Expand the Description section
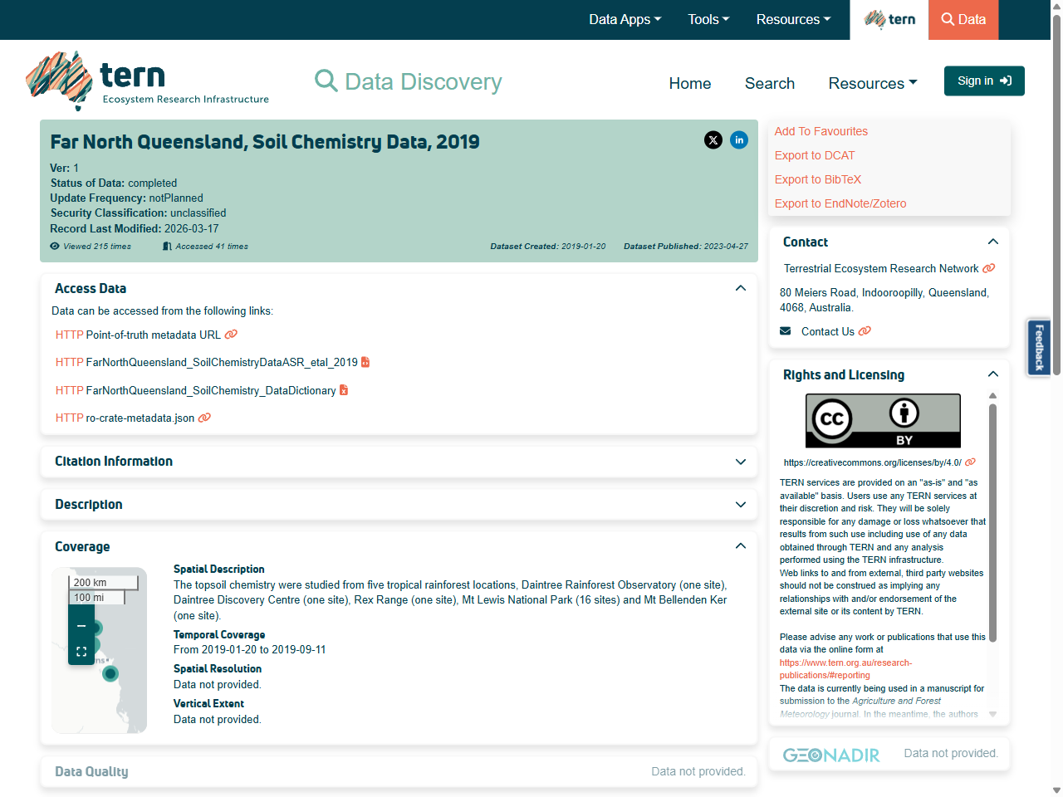The height and width of the screenshot is (797, 1063). tap(740, 505)
